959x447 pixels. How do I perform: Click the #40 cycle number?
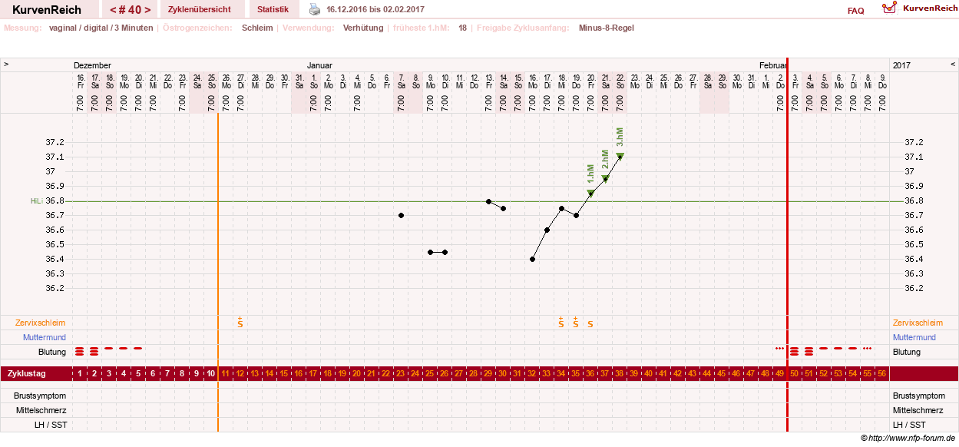(130, 9)
